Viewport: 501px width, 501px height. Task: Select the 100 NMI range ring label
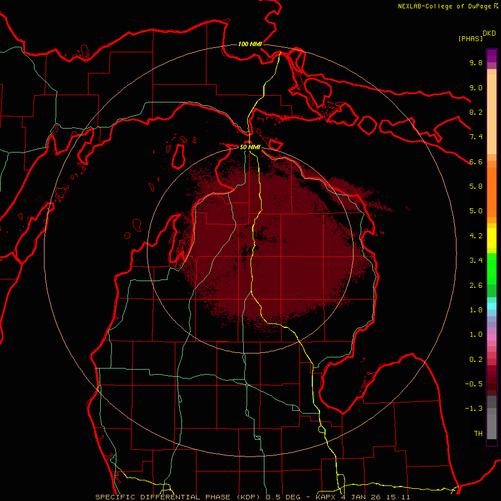coord(250,44)
